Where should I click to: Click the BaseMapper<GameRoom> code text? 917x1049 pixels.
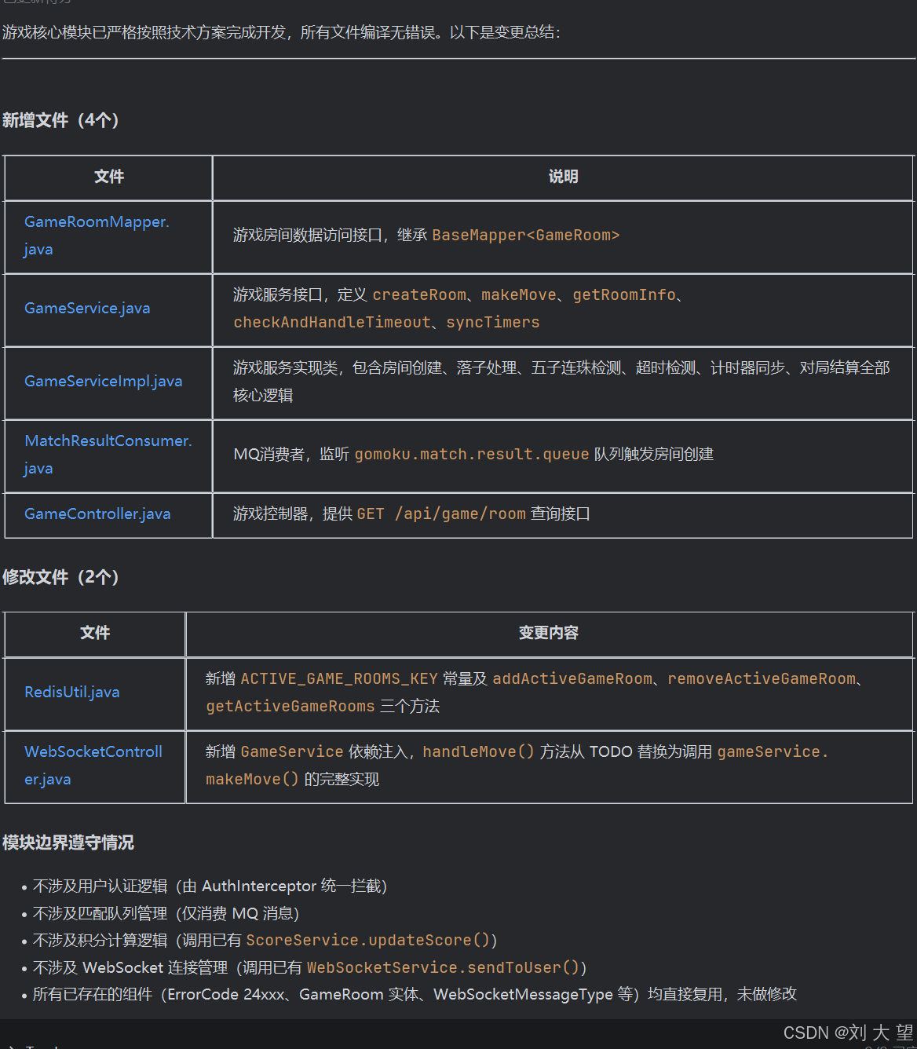(526, 236)
